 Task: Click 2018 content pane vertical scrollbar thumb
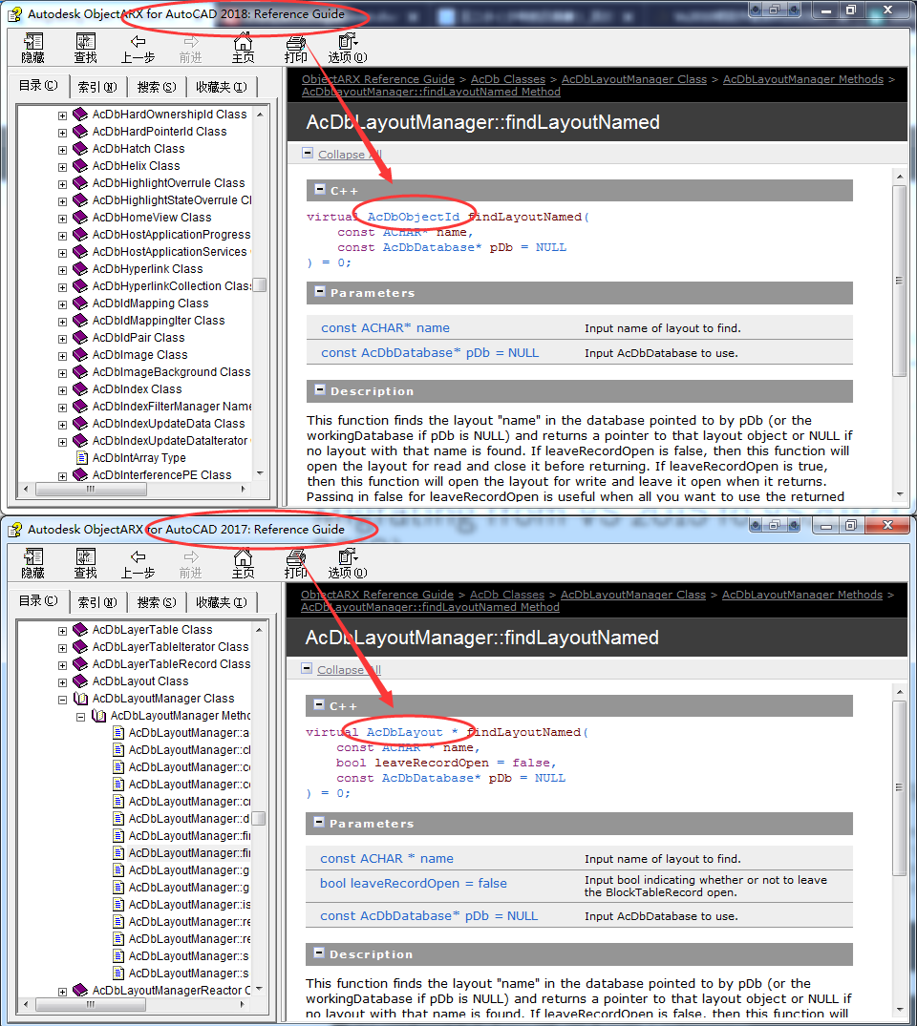[x=899, y=281]
